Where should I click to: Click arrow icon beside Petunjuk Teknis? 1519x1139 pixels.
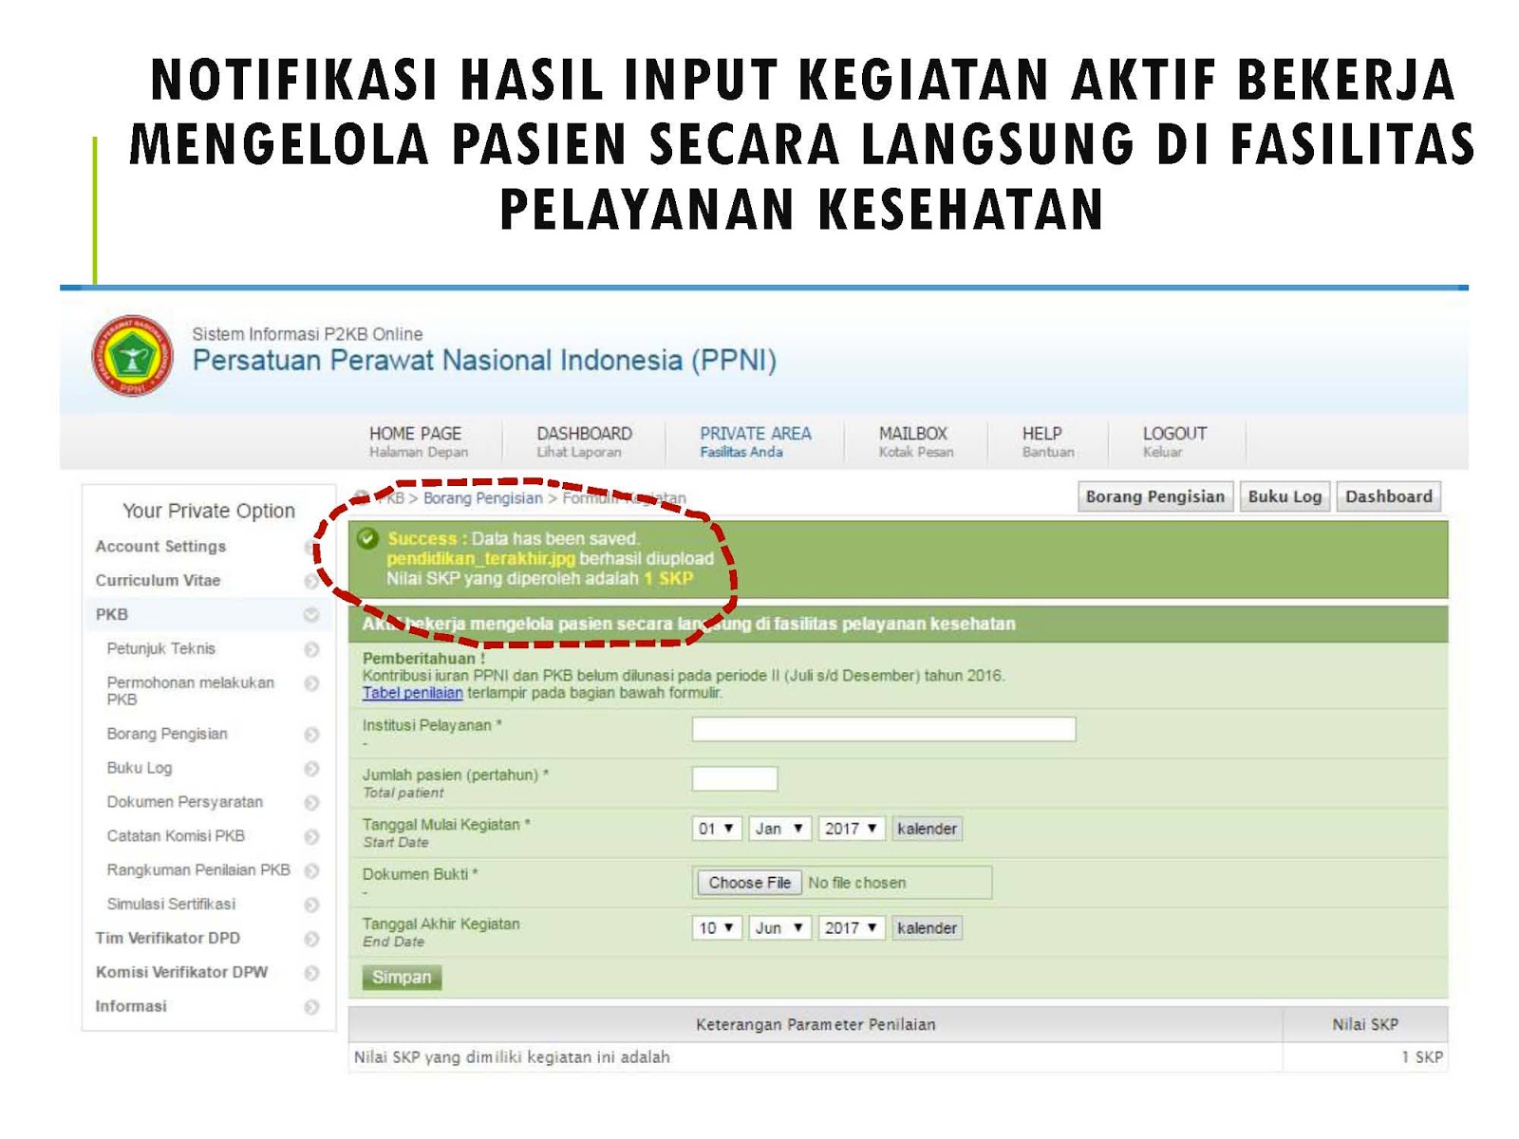(311, 649)
